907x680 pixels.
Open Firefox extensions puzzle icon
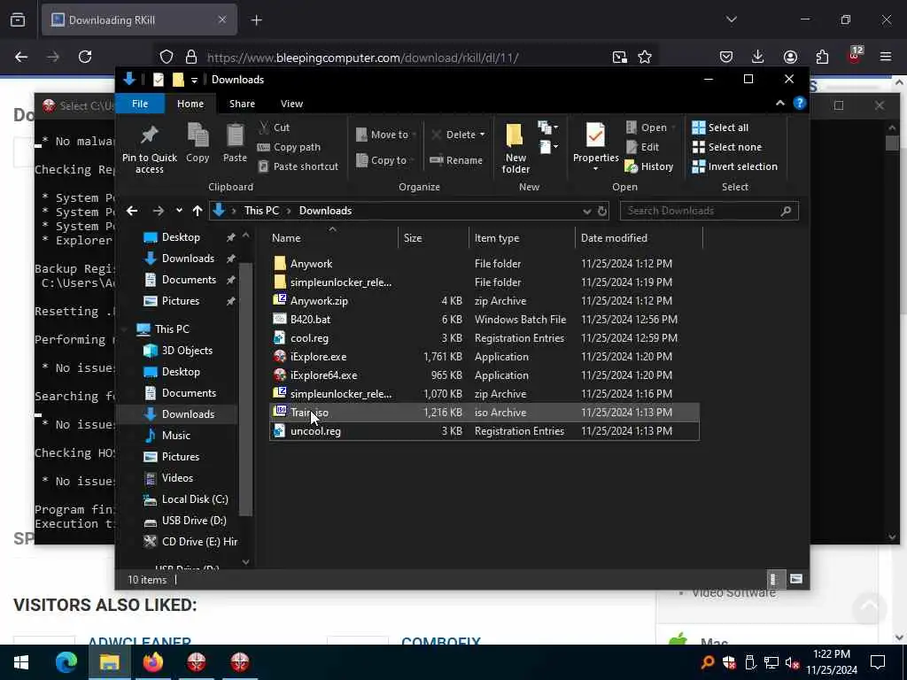click(822, 57)
